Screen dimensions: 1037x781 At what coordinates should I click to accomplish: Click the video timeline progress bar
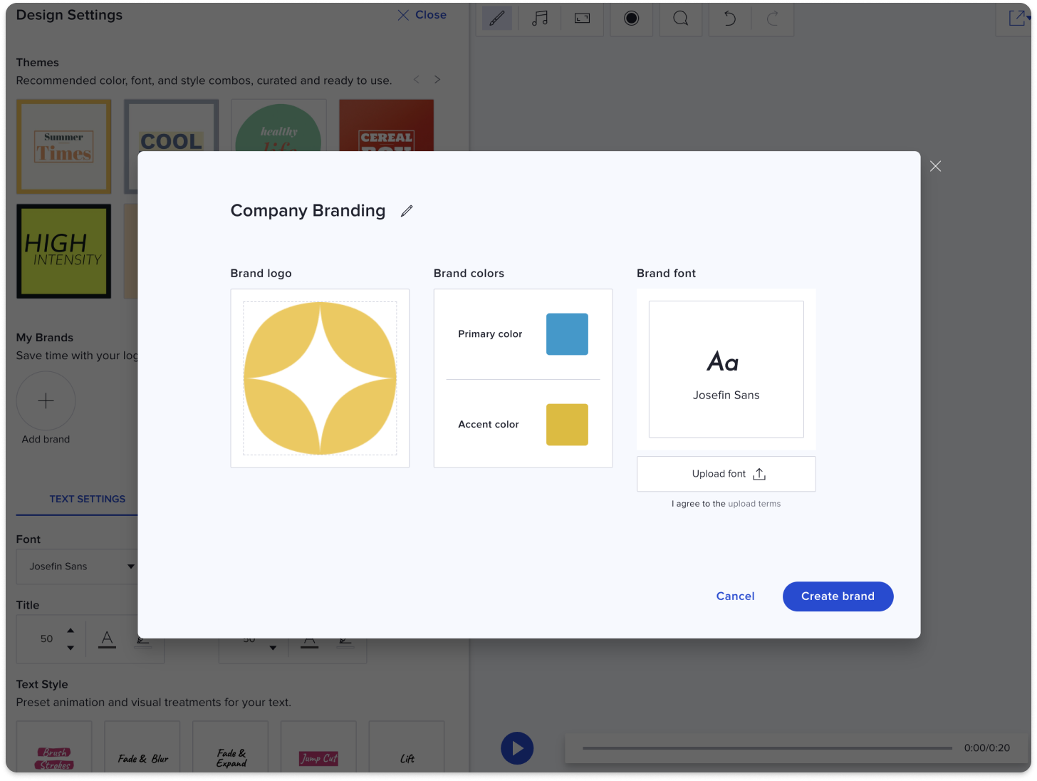click(767, 748)
